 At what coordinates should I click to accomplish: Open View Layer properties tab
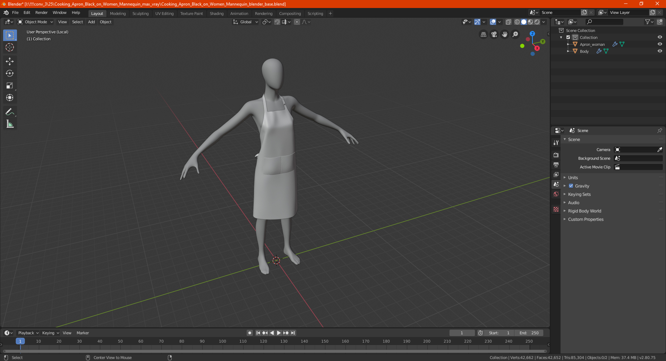click(x=556, y=174)
